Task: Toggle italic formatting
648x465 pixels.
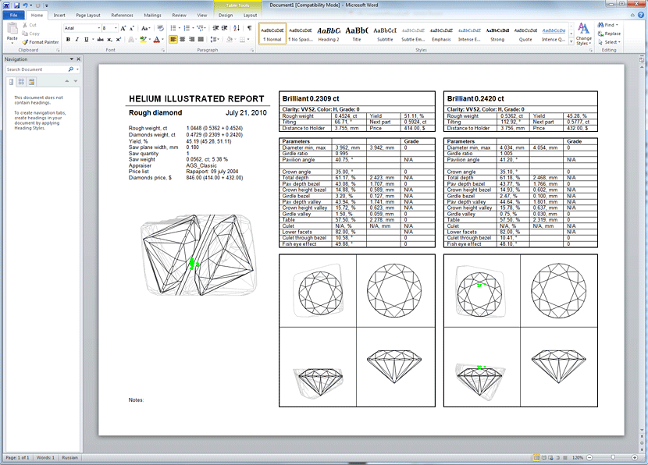Action: point(77,39)
